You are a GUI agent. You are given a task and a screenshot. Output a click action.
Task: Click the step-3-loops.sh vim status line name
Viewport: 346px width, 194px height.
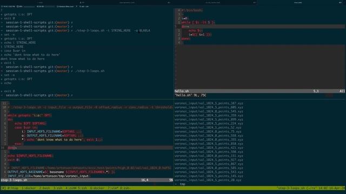click(14, 180)
